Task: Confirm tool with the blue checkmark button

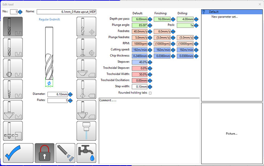Action: 18,153
